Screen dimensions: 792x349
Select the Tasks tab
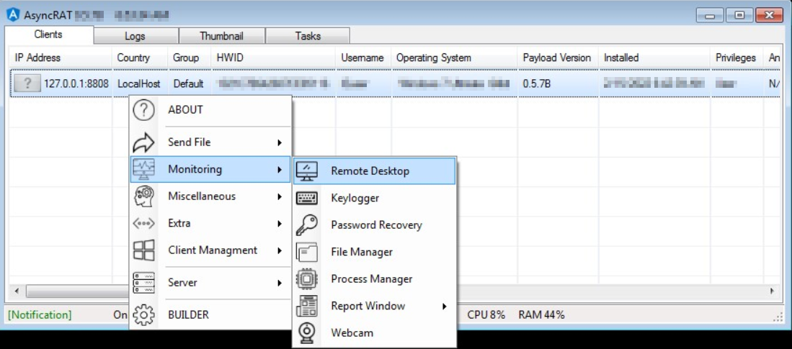(308, 36)
